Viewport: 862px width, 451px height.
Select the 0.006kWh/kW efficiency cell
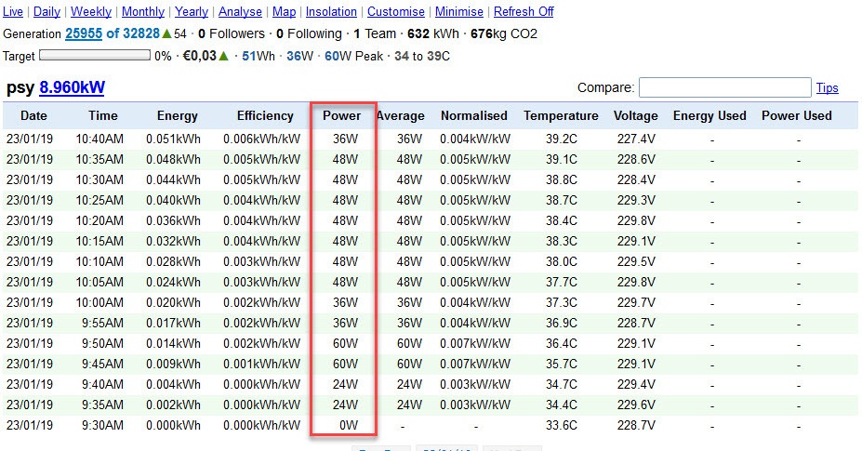pyautogui.click(x=261, y=139)
